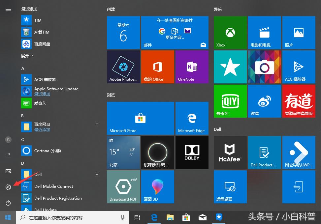The height and width of the screenshot is (224, 321).
Task: Expand the 百度网盘 folder in app list
Action: (97, 124)
